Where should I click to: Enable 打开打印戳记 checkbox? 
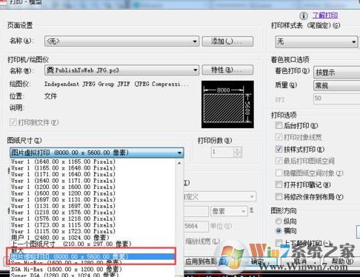[x=279, y=184]
